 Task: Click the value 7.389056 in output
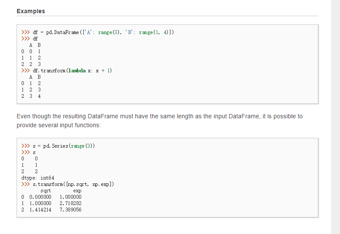pyautogui.click(x=71, y=210)
